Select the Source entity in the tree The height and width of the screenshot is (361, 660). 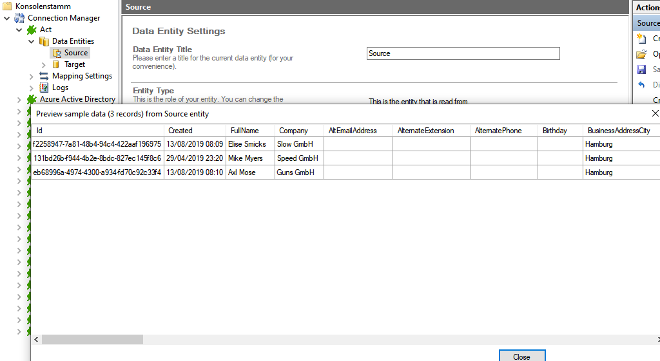pos(75,53)
